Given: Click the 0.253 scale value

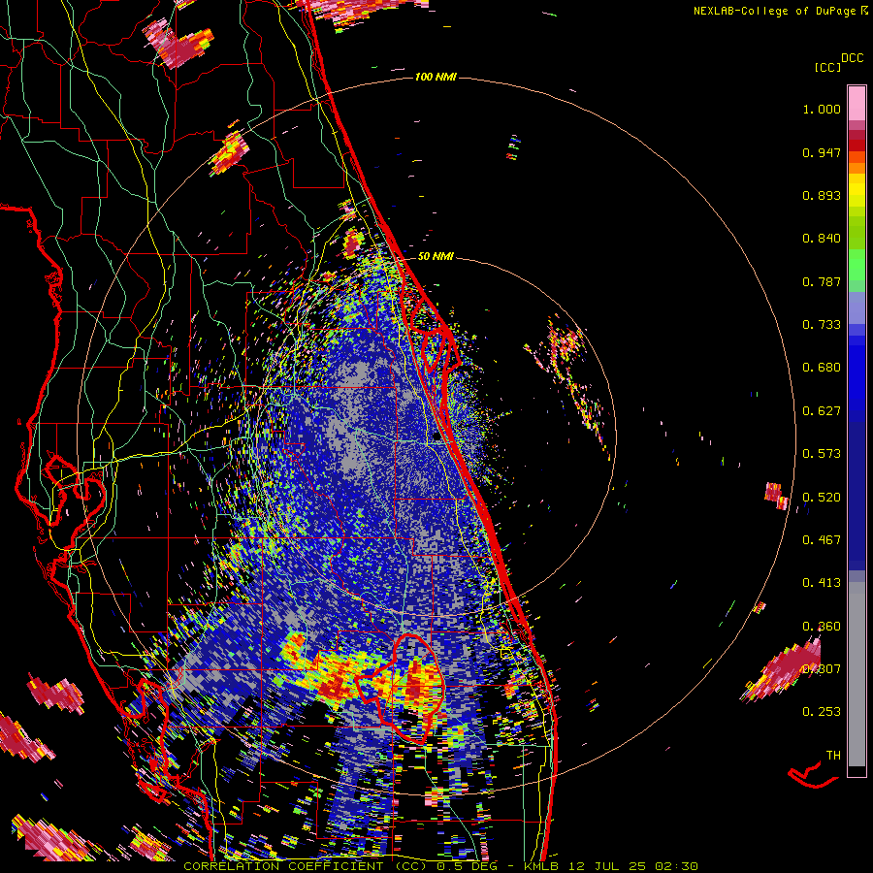Looking at the screenshot, I should 822,712.
